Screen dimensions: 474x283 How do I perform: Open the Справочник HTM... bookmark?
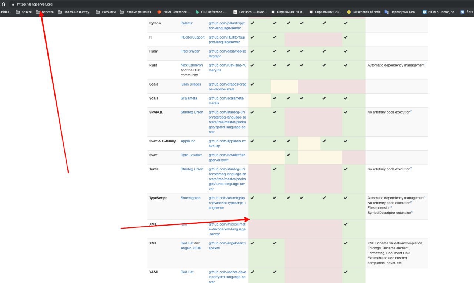tap(288, 12)
